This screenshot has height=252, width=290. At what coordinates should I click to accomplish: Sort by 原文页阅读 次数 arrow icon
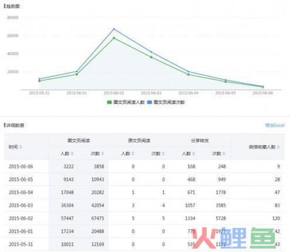pos(163,153)
